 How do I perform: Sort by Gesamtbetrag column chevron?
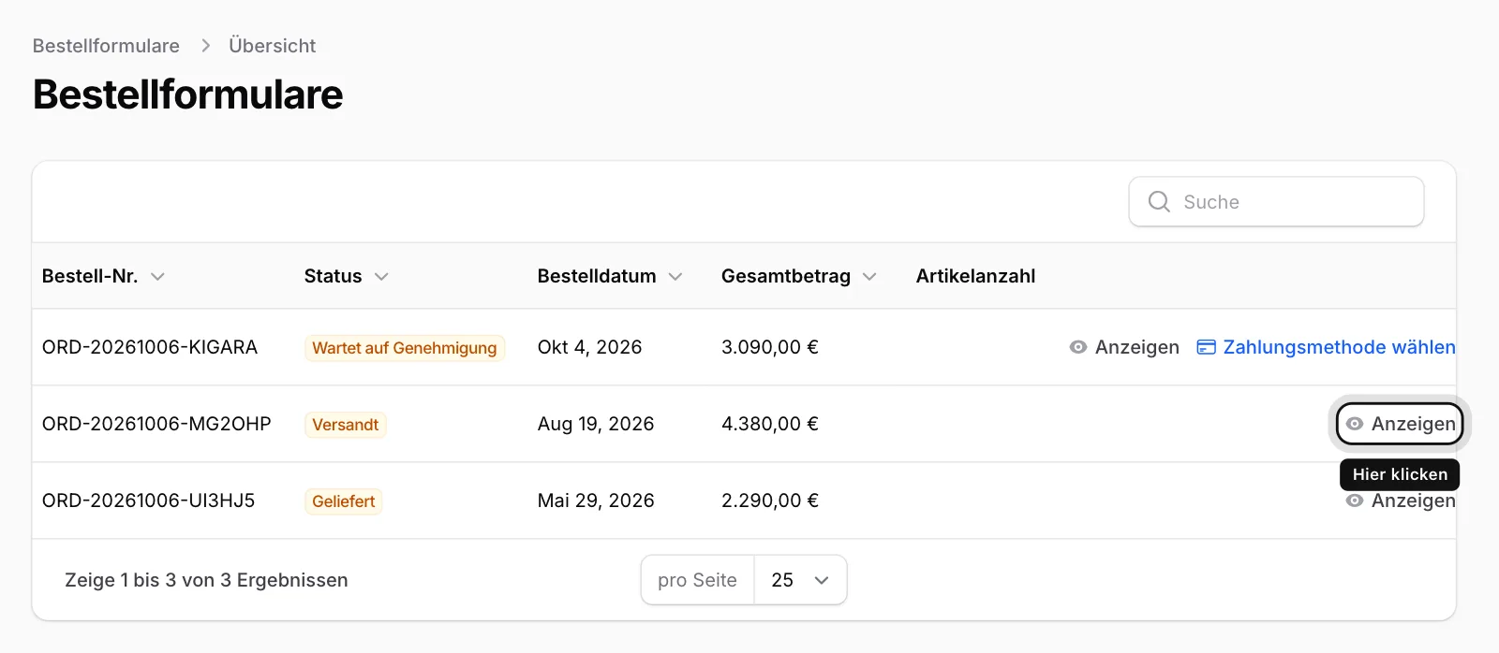(x=869, y=277)
